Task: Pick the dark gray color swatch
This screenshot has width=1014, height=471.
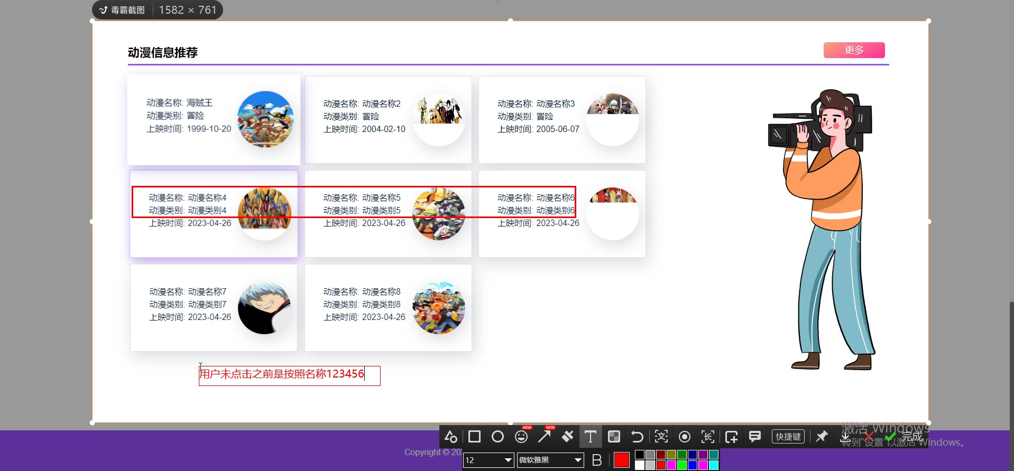Action: point(650,455)
